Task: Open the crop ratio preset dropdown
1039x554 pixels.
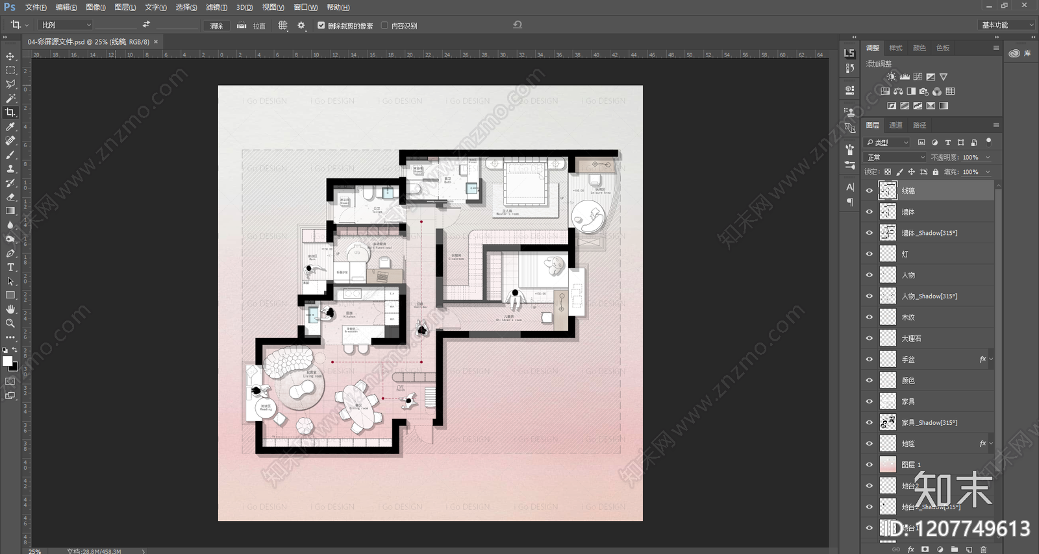Action: click(x=66, y=25)
